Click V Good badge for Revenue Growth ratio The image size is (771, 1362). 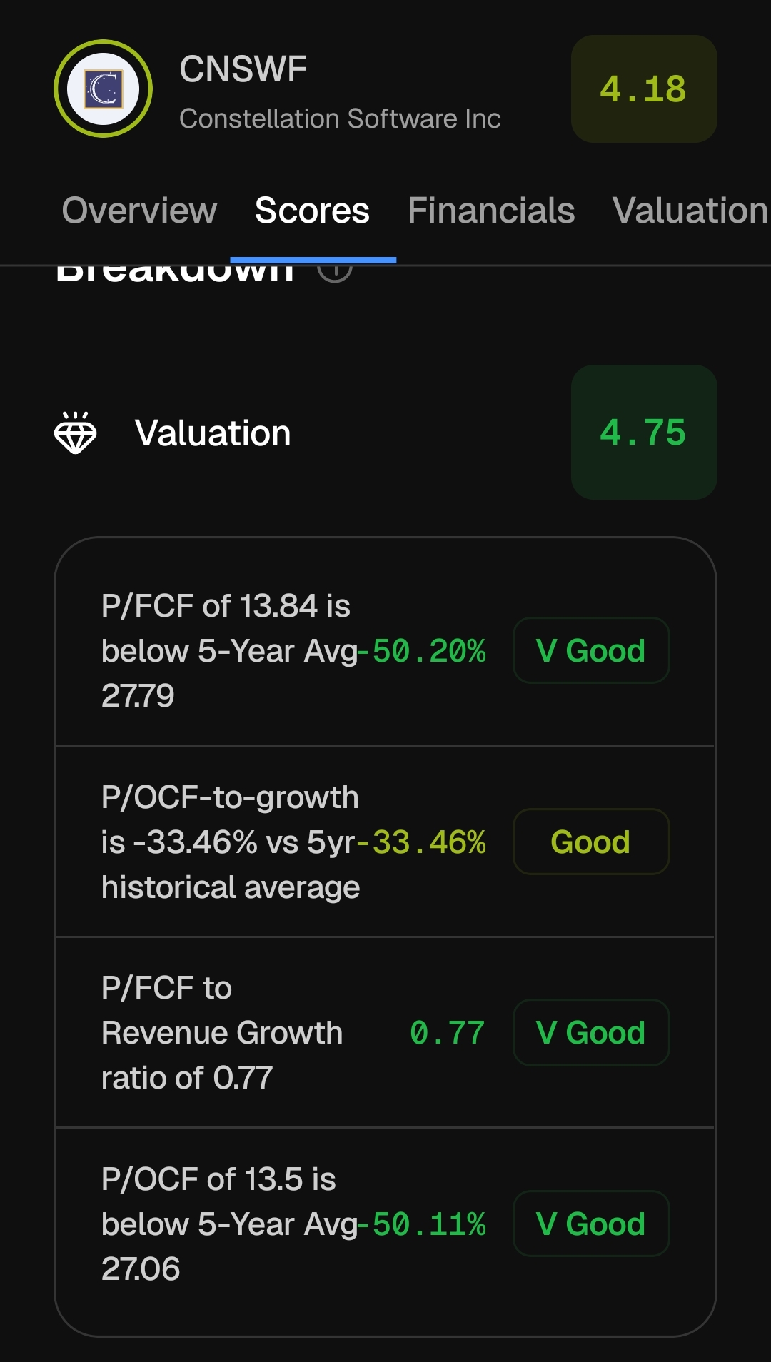click(591, 1032)
